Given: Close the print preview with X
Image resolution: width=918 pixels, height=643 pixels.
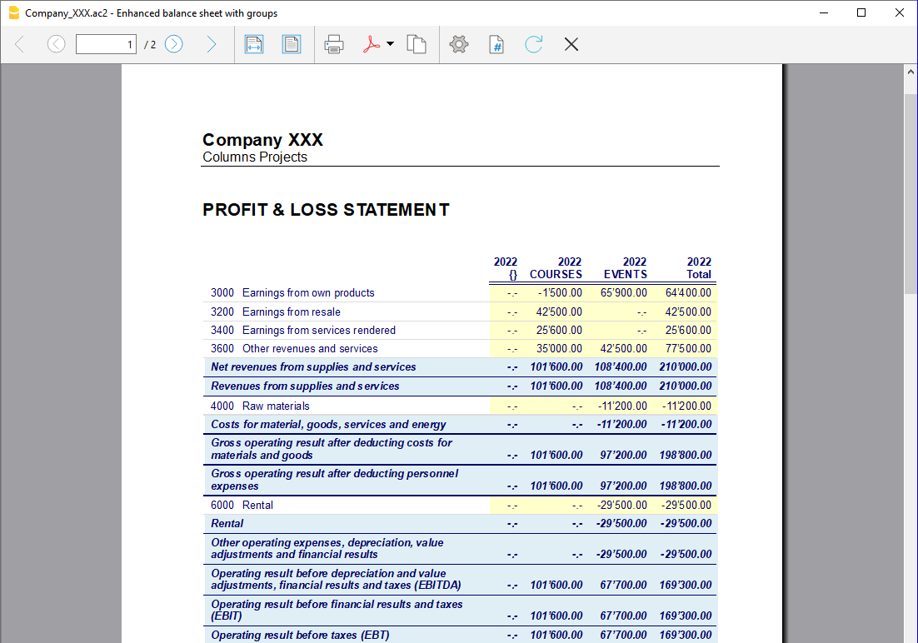Looking at the screenshot, I should click(x=571, y=44).
